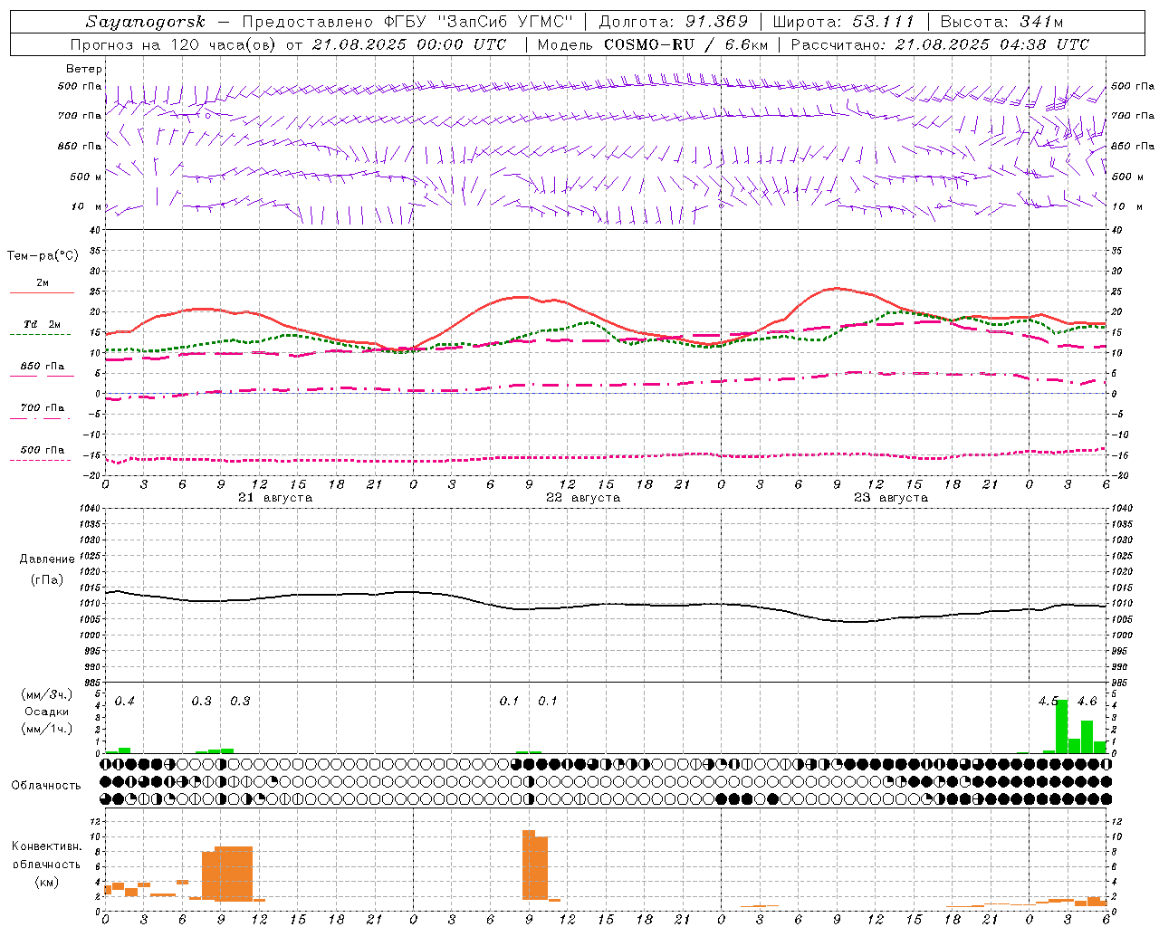Click the '850 гПа' wind level label on right

click(1133, 146)
